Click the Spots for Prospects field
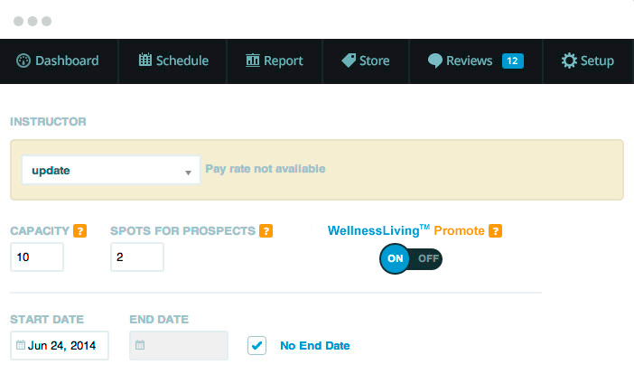Screen dimensions: 634x383 coord(137,257)
